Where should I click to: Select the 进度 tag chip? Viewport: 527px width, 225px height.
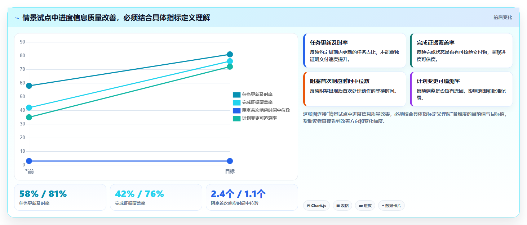pos(365,206)
